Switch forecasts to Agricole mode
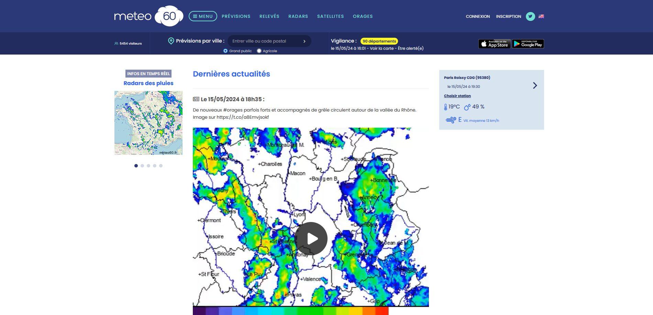This screenshot has height=315, width=653. coord(259,50)
